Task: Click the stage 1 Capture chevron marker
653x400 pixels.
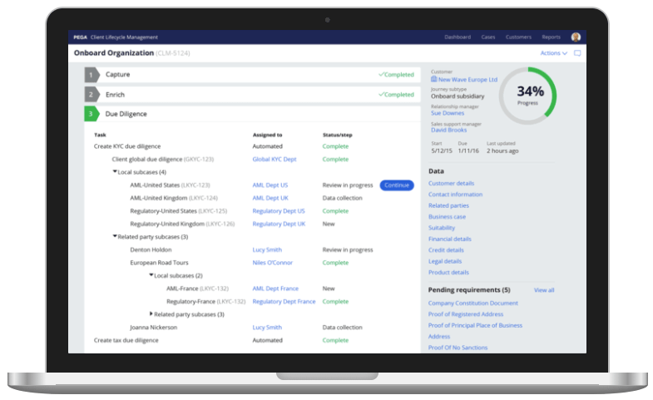Action: (92, 75)
